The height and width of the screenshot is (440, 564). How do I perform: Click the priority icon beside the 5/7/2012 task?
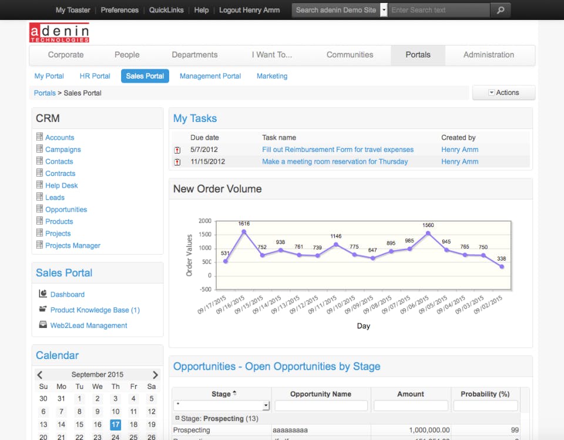[x=177, y=150]
